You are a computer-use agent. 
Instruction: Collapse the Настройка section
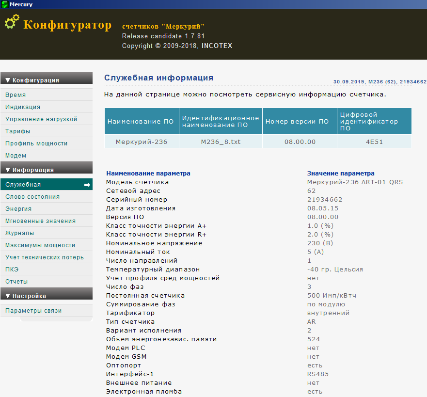point(47,294)
